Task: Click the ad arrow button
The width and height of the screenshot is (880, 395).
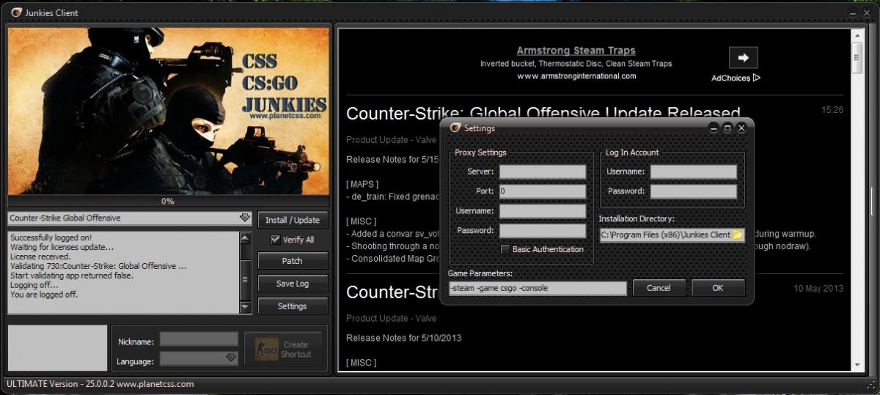Action: click(x=743, y=58)
